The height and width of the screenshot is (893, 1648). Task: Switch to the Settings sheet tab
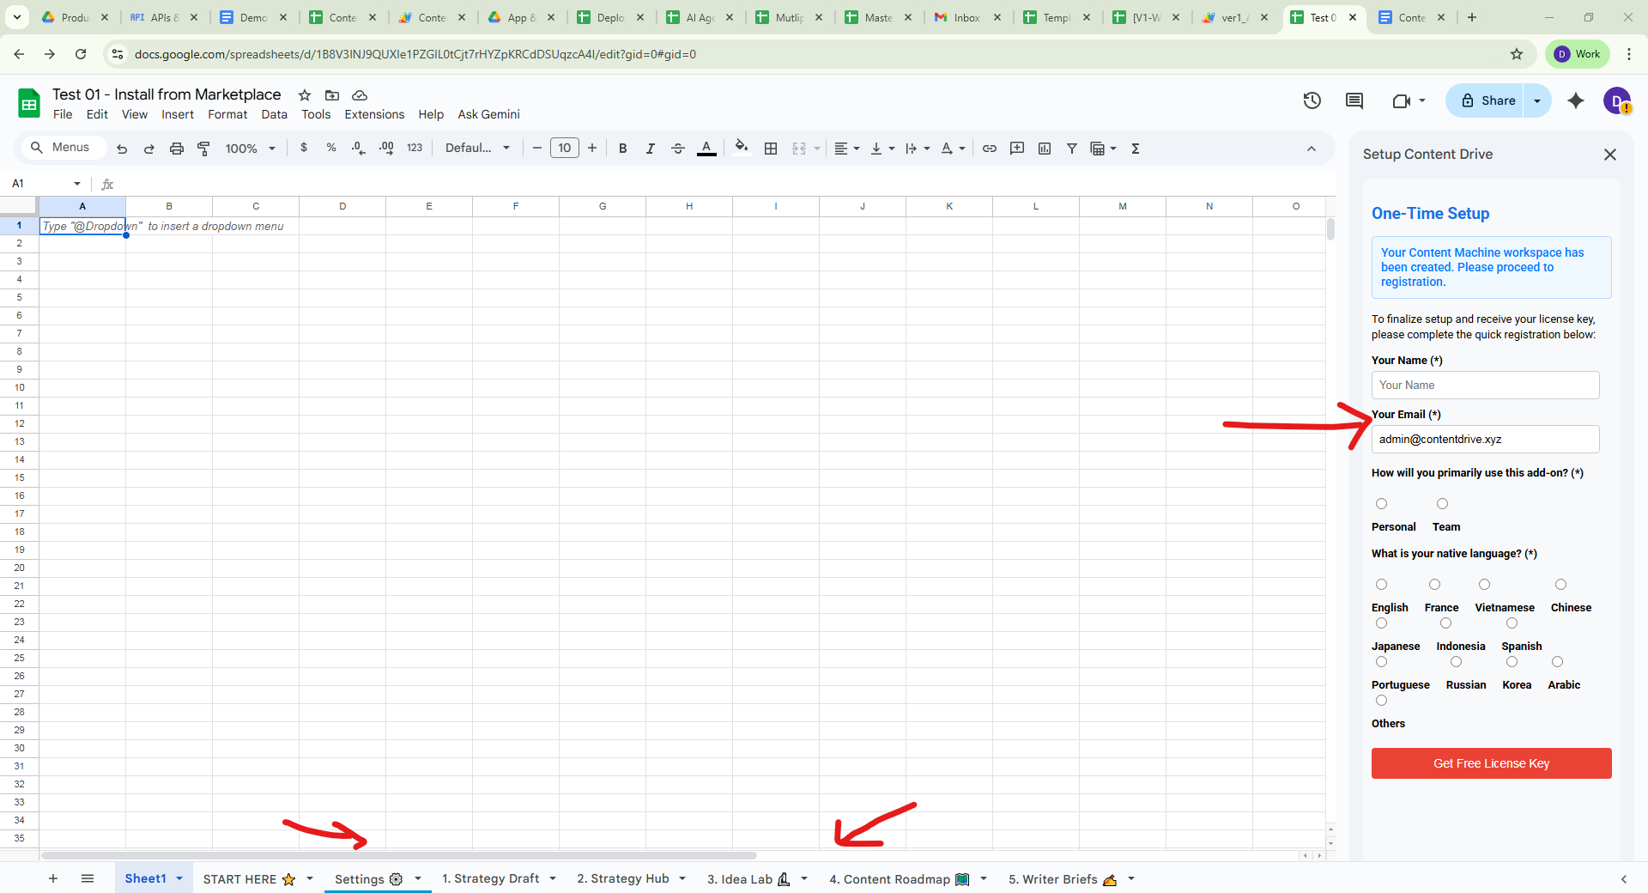368,879
